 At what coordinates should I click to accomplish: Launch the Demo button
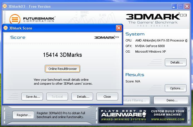tap(171, 100)
